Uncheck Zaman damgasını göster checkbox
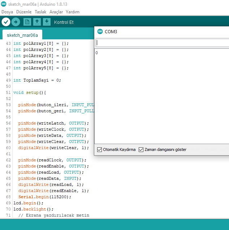This screenshot has width=229, height=230. (141, 149)
